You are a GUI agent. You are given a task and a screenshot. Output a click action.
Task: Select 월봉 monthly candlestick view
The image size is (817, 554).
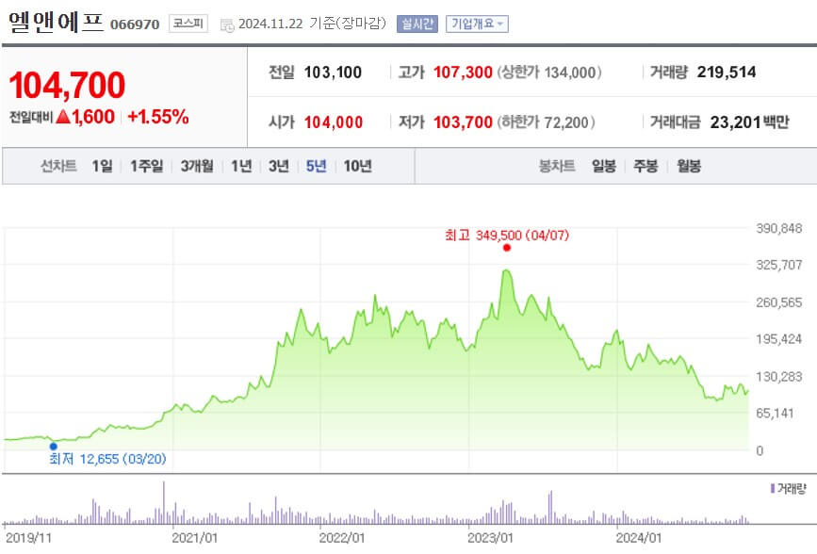(687, 166)
